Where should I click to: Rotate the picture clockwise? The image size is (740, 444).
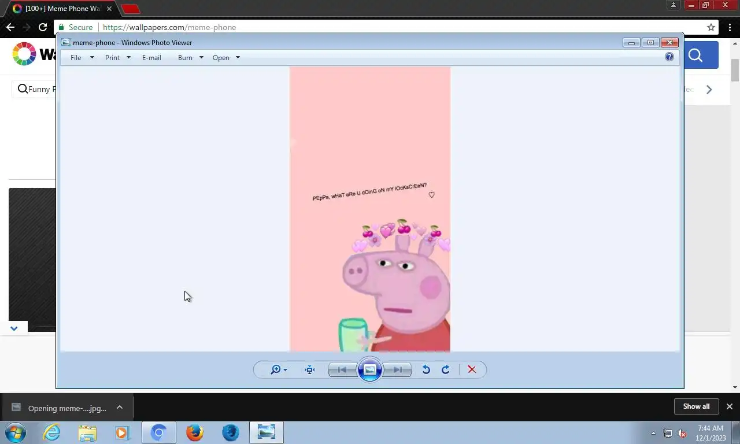[446, 370]
